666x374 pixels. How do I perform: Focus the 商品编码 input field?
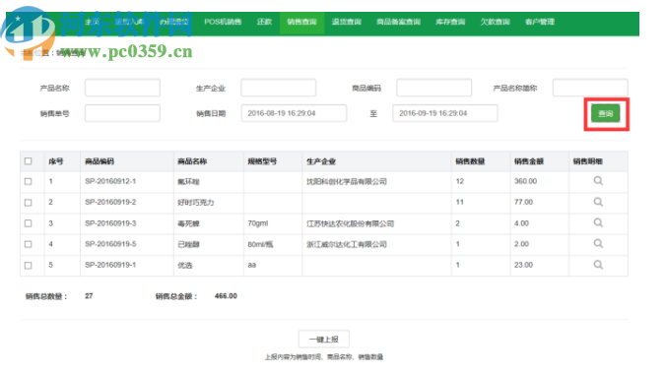434,88
